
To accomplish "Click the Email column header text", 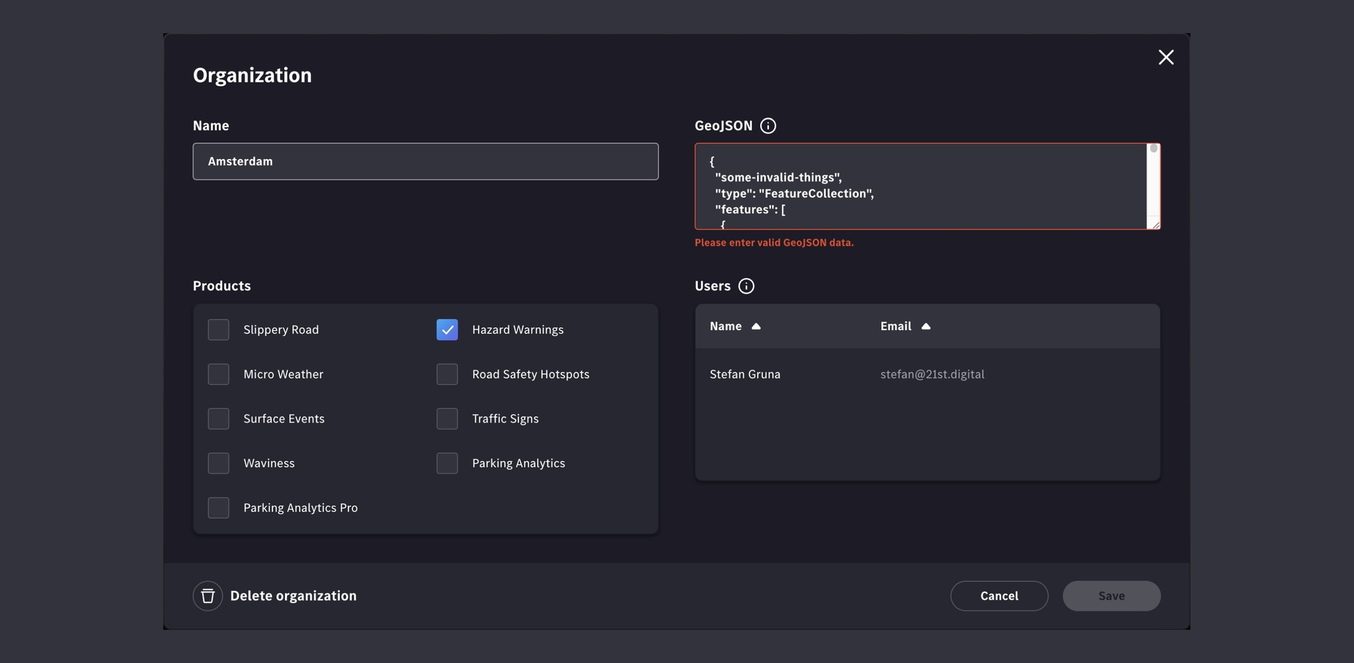I will pos(895,326).
